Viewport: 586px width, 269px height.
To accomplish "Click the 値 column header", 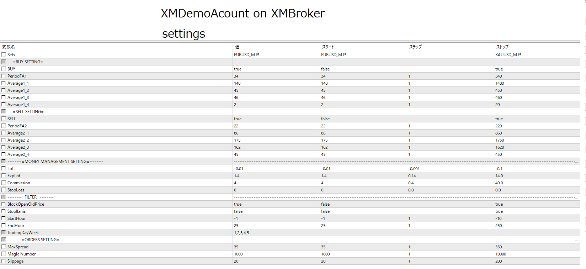I will (x=237, y=47).
